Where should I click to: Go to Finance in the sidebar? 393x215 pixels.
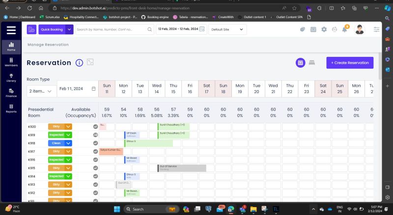11,93
